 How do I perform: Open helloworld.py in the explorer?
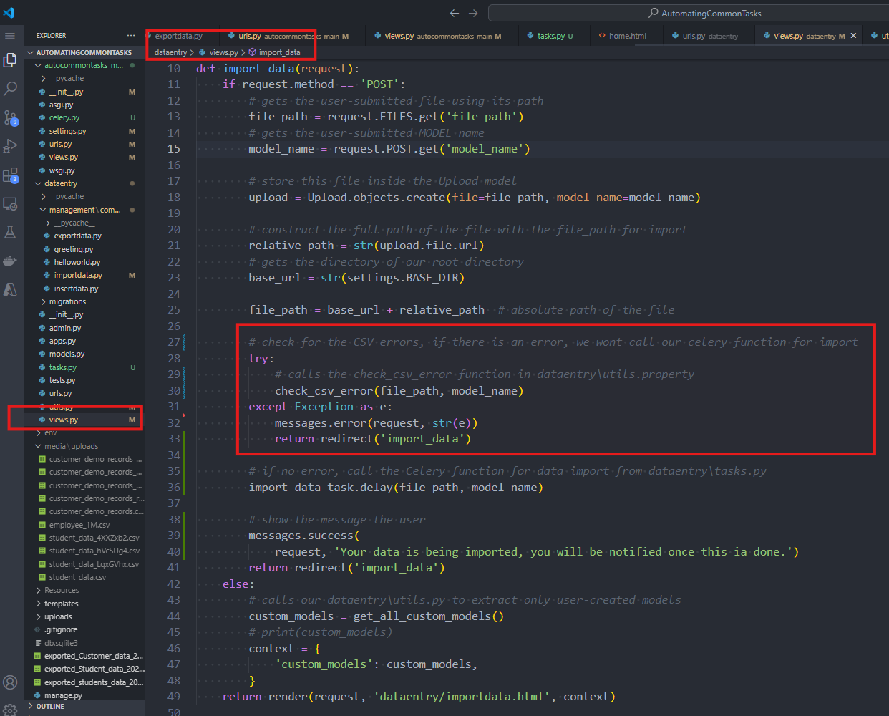[x=84, y=262]
